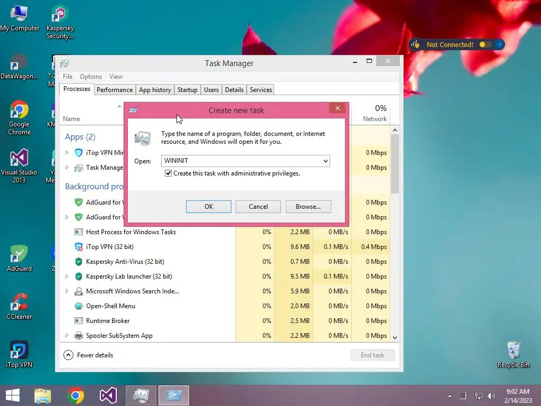
Task: Open the View menu
Action: (x=116, y=77)
